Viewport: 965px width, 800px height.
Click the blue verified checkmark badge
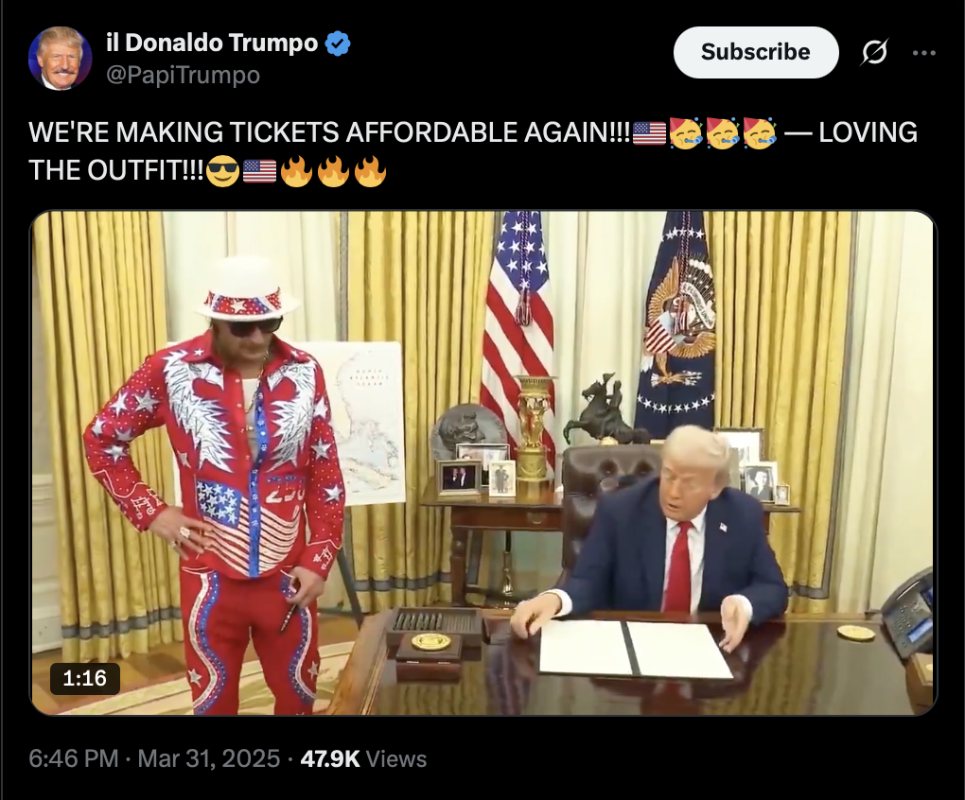(338, 43)
